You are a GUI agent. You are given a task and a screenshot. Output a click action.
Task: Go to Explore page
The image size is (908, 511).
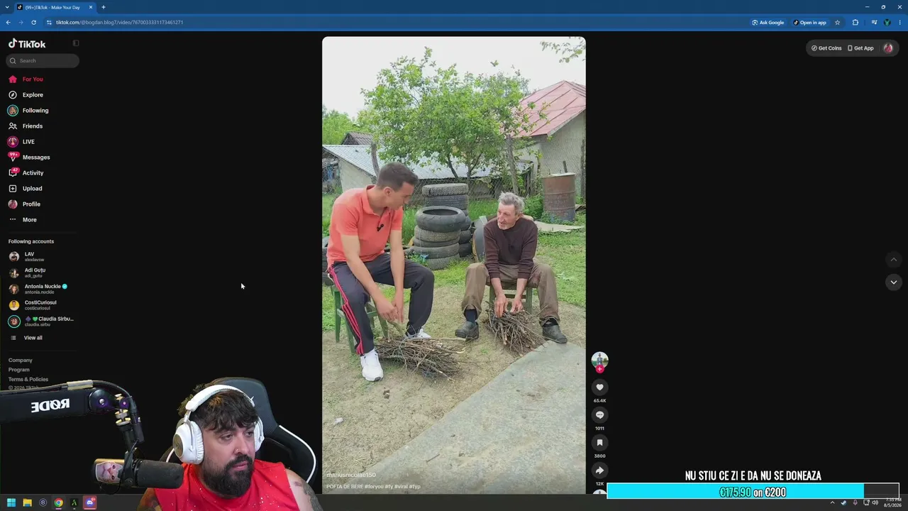pos(33,95)
